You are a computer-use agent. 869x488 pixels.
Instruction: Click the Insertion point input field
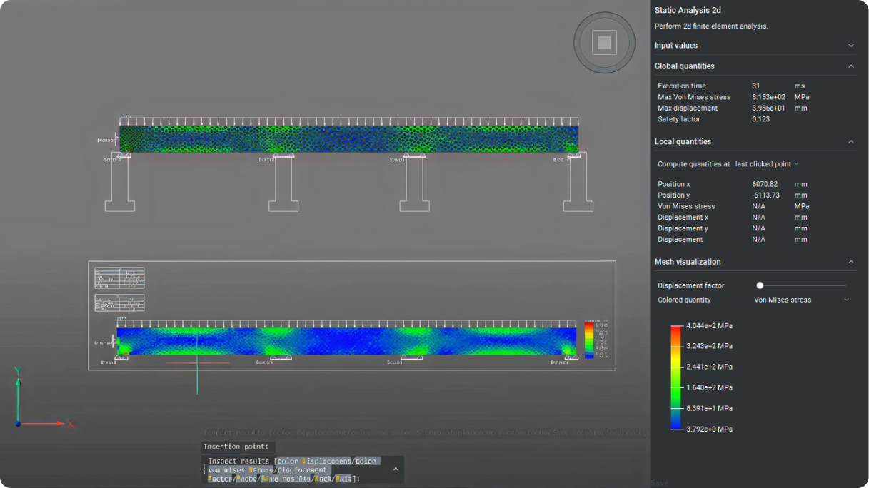237,447
